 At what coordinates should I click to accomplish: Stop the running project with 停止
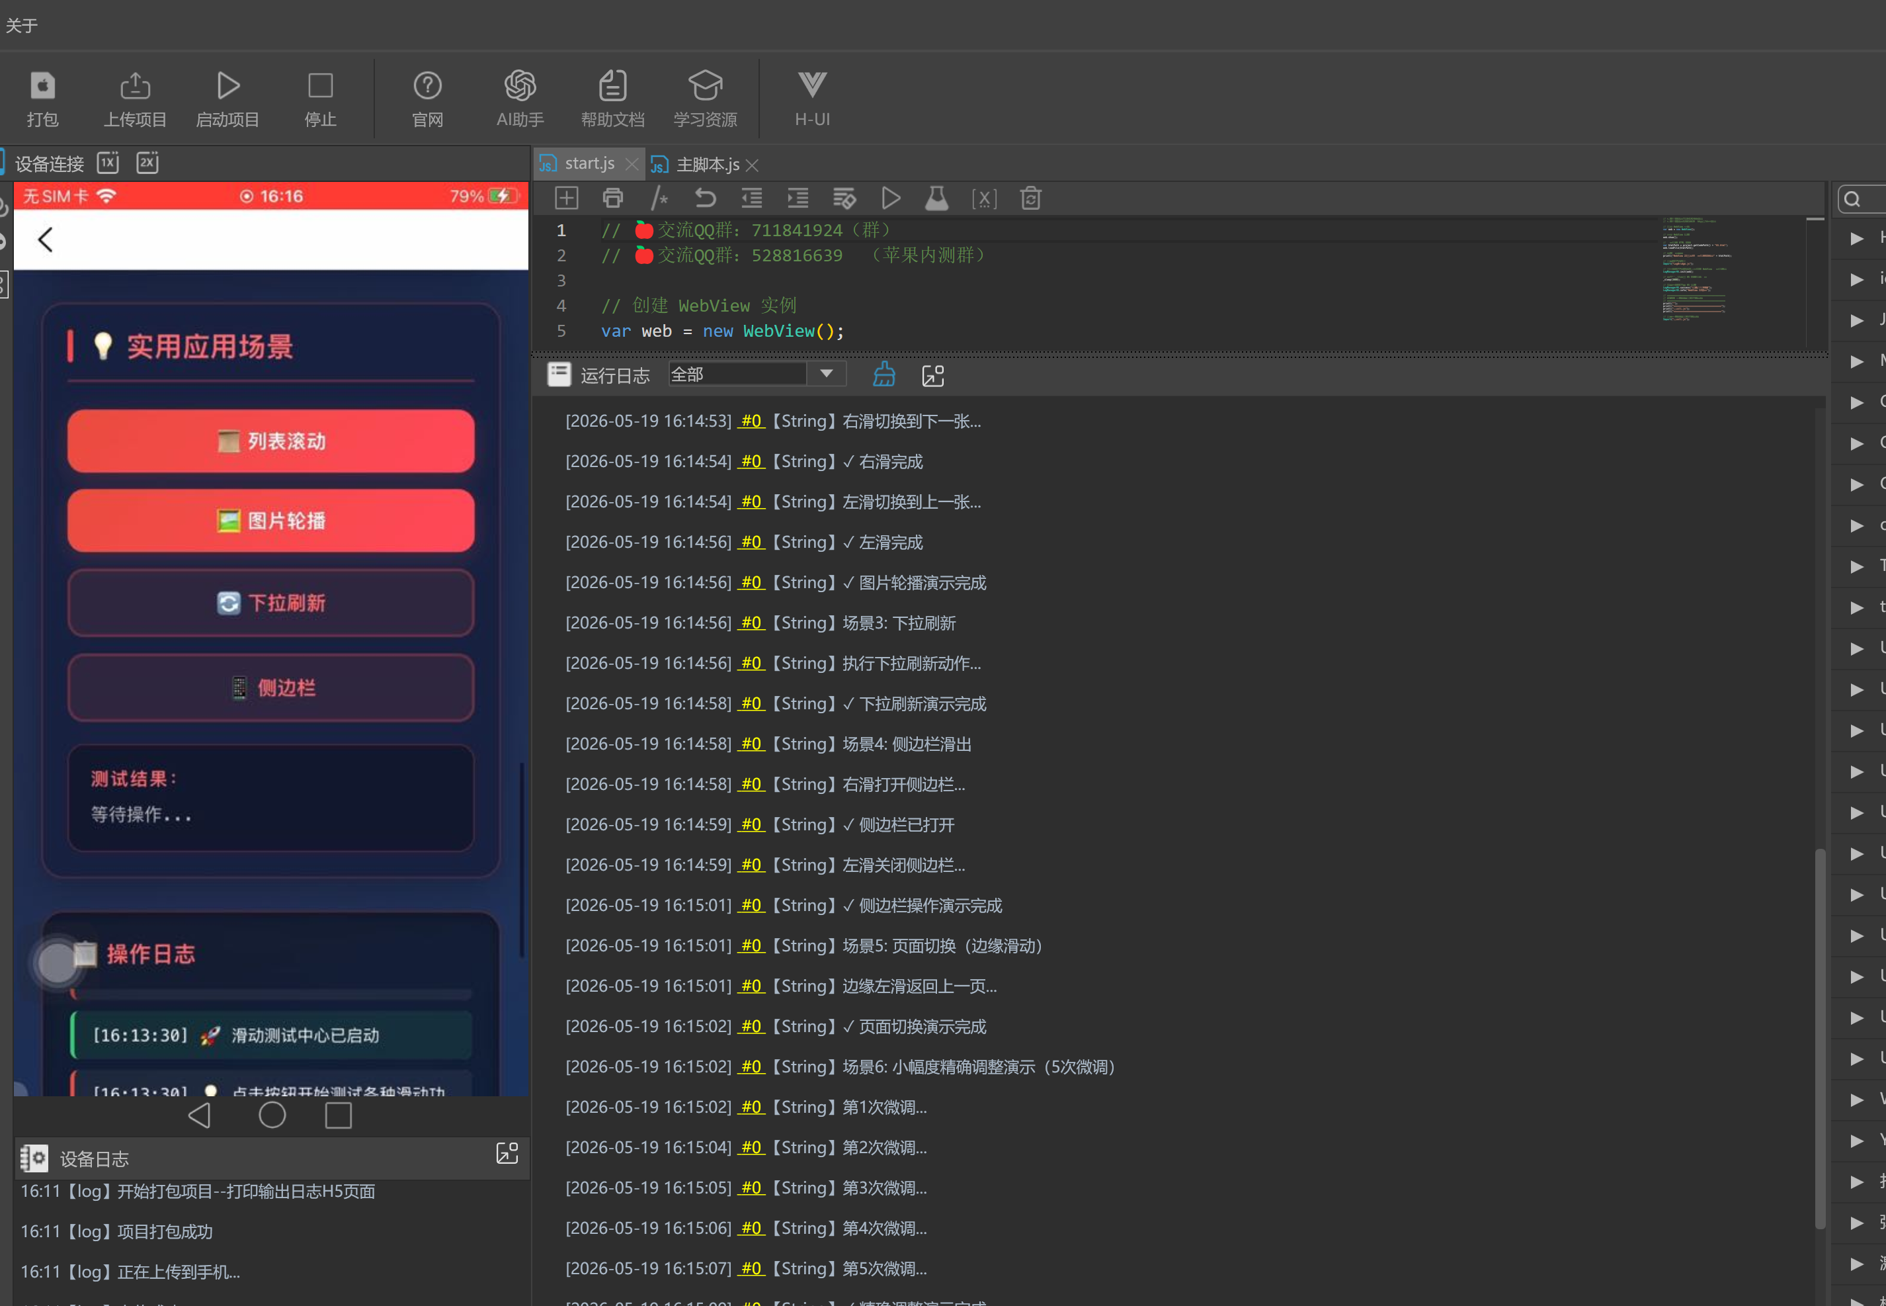[320, 85]
